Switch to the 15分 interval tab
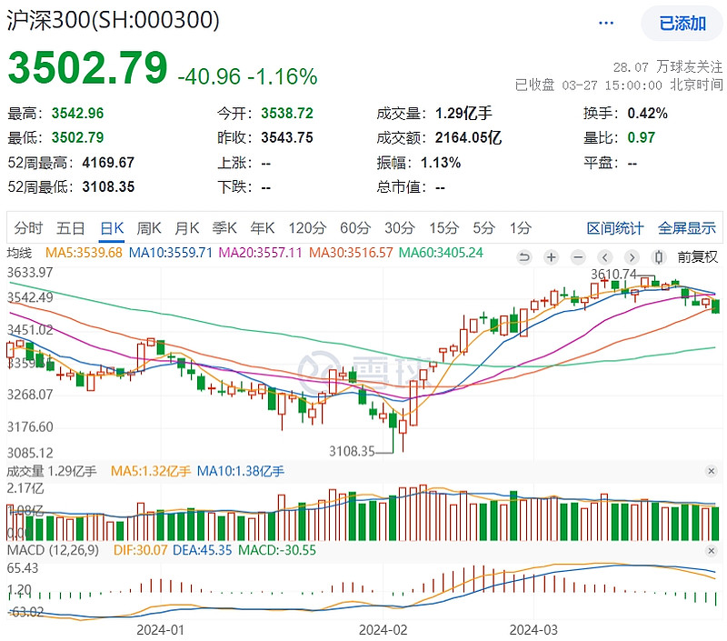 tap(443, 228)
